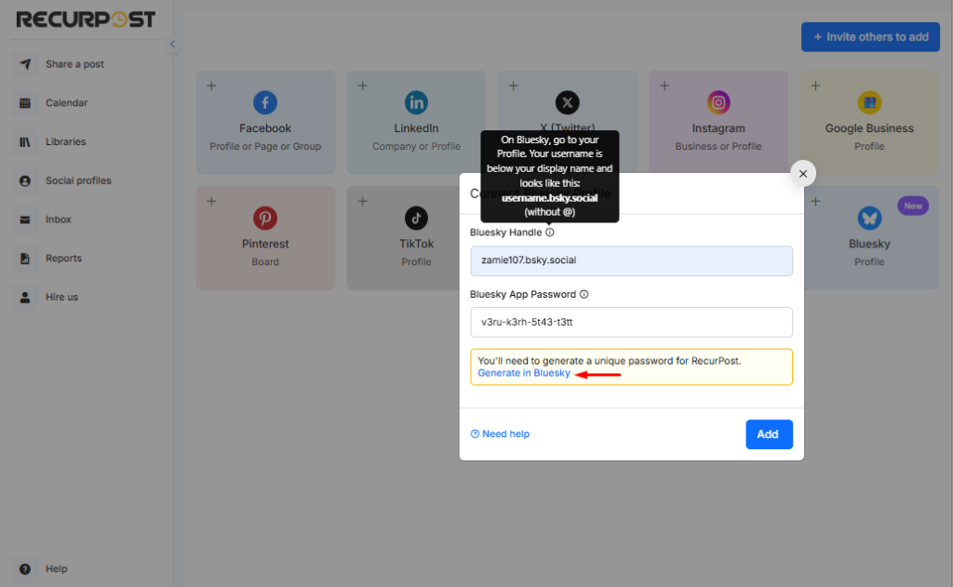The image size is (953, 587).
Task: Click Facebook card title text
Action: point(265,128)
